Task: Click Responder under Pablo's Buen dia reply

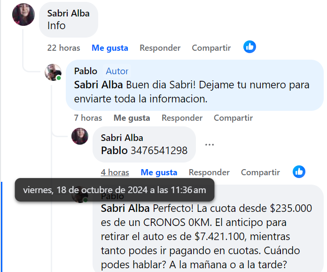Action: (182, 118)
